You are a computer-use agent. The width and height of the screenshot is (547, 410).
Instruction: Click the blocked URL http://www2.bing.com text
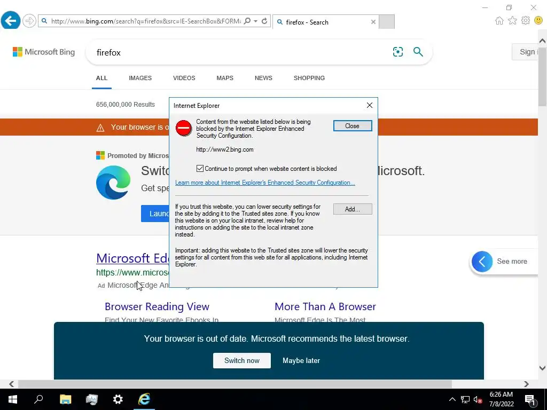(225, 149)
